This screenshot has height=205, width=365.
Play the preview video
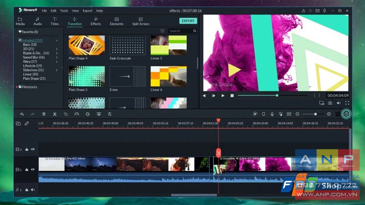click(x=223, y=96)
